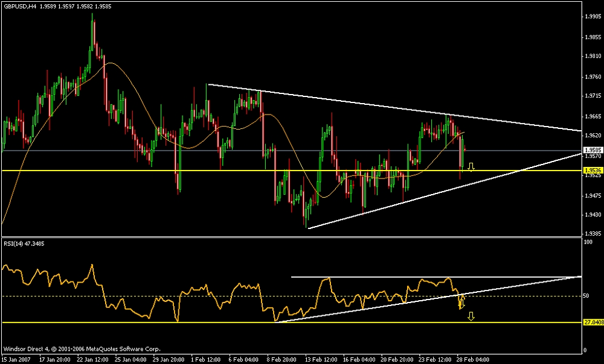Click the 1.9475 price axis label

pyautogui.click(x=593, y=196)
